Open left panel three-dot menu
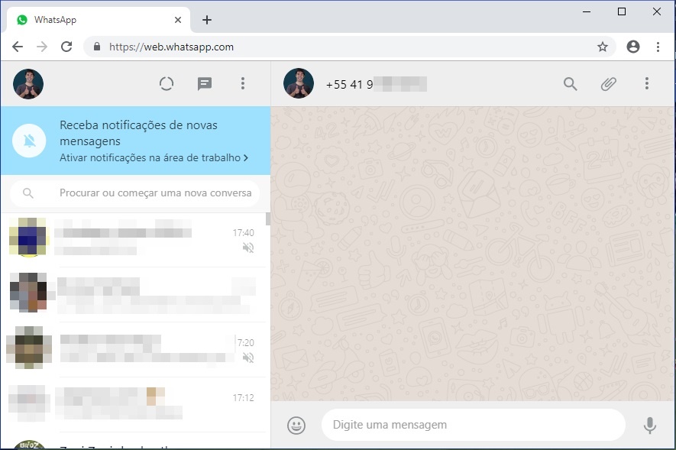This screenshot has height=450, width=676. pos(243,83)
